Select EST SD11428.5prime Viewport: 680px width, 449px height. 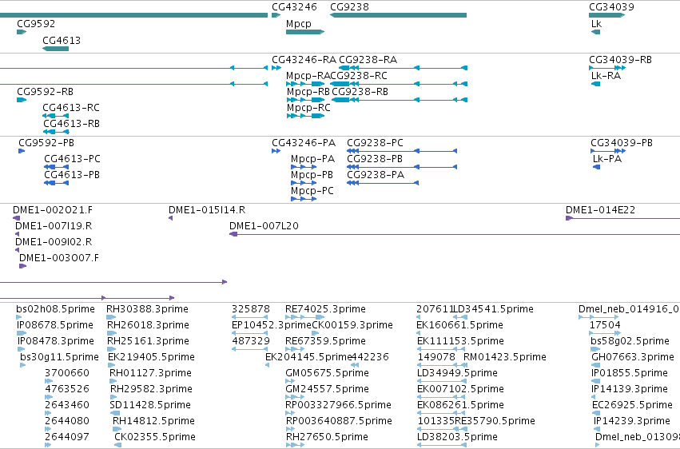click(150, 405)
